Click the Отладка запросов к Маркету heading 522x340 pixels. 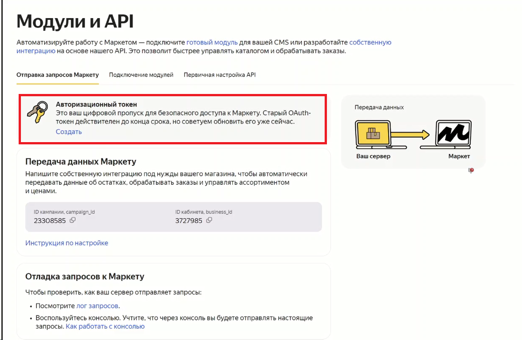[85, 276]
